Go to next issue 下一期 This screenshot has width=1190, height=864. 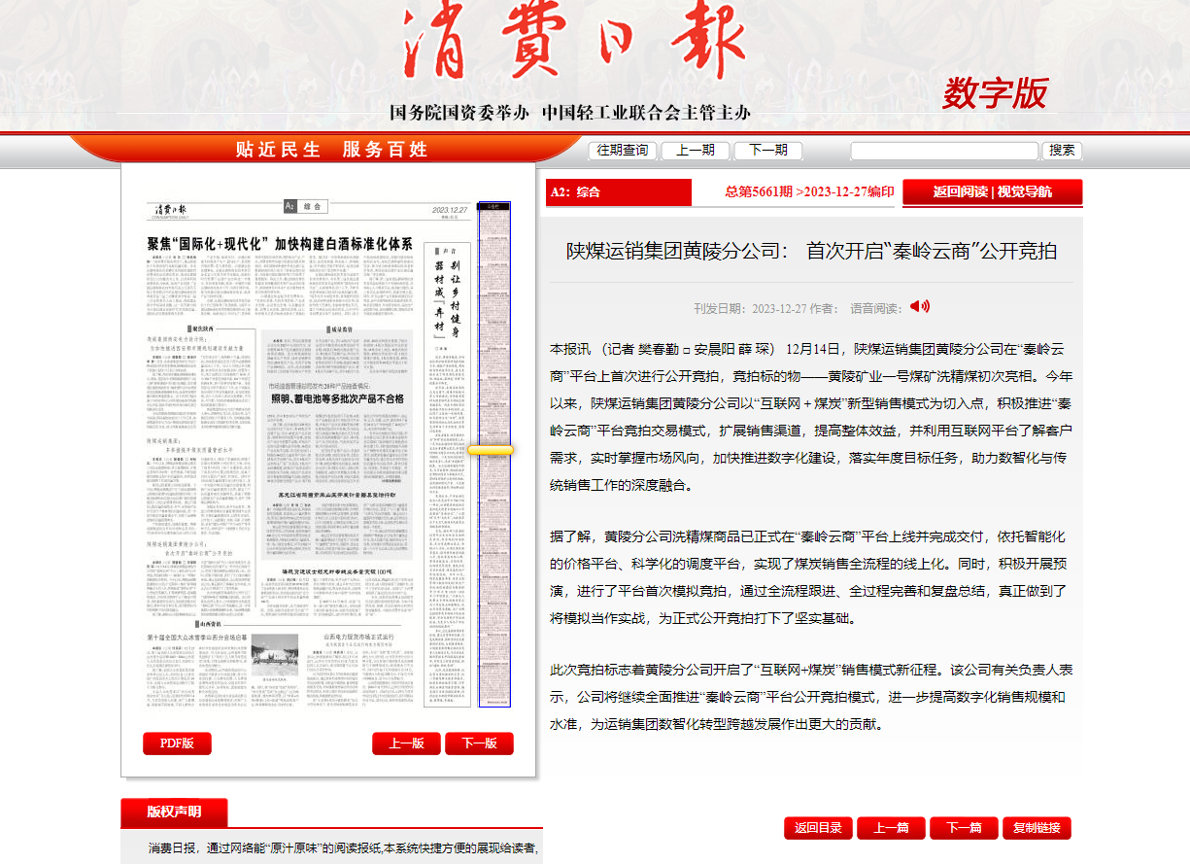pyautogui.click(x=768, y=151)
